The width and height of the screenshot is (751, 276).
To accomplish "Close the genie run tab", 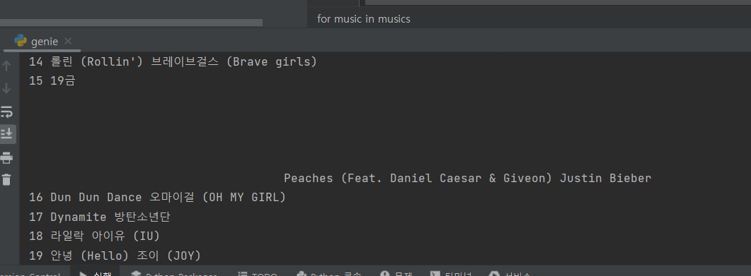I will 68,41.
